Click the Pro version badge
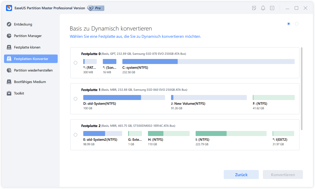Image resolution: width=315 pixels, height=189 pixels. pyautogui.click(x=96, y=8)
